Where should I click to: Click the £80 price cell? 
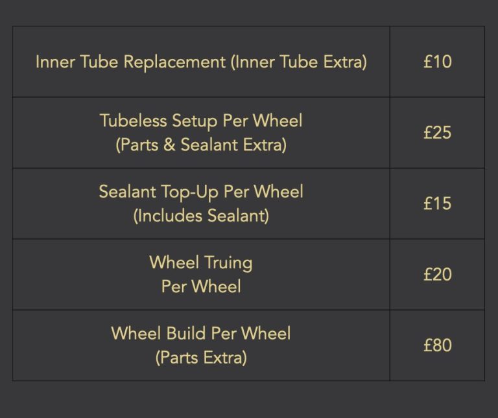(437, 345)
